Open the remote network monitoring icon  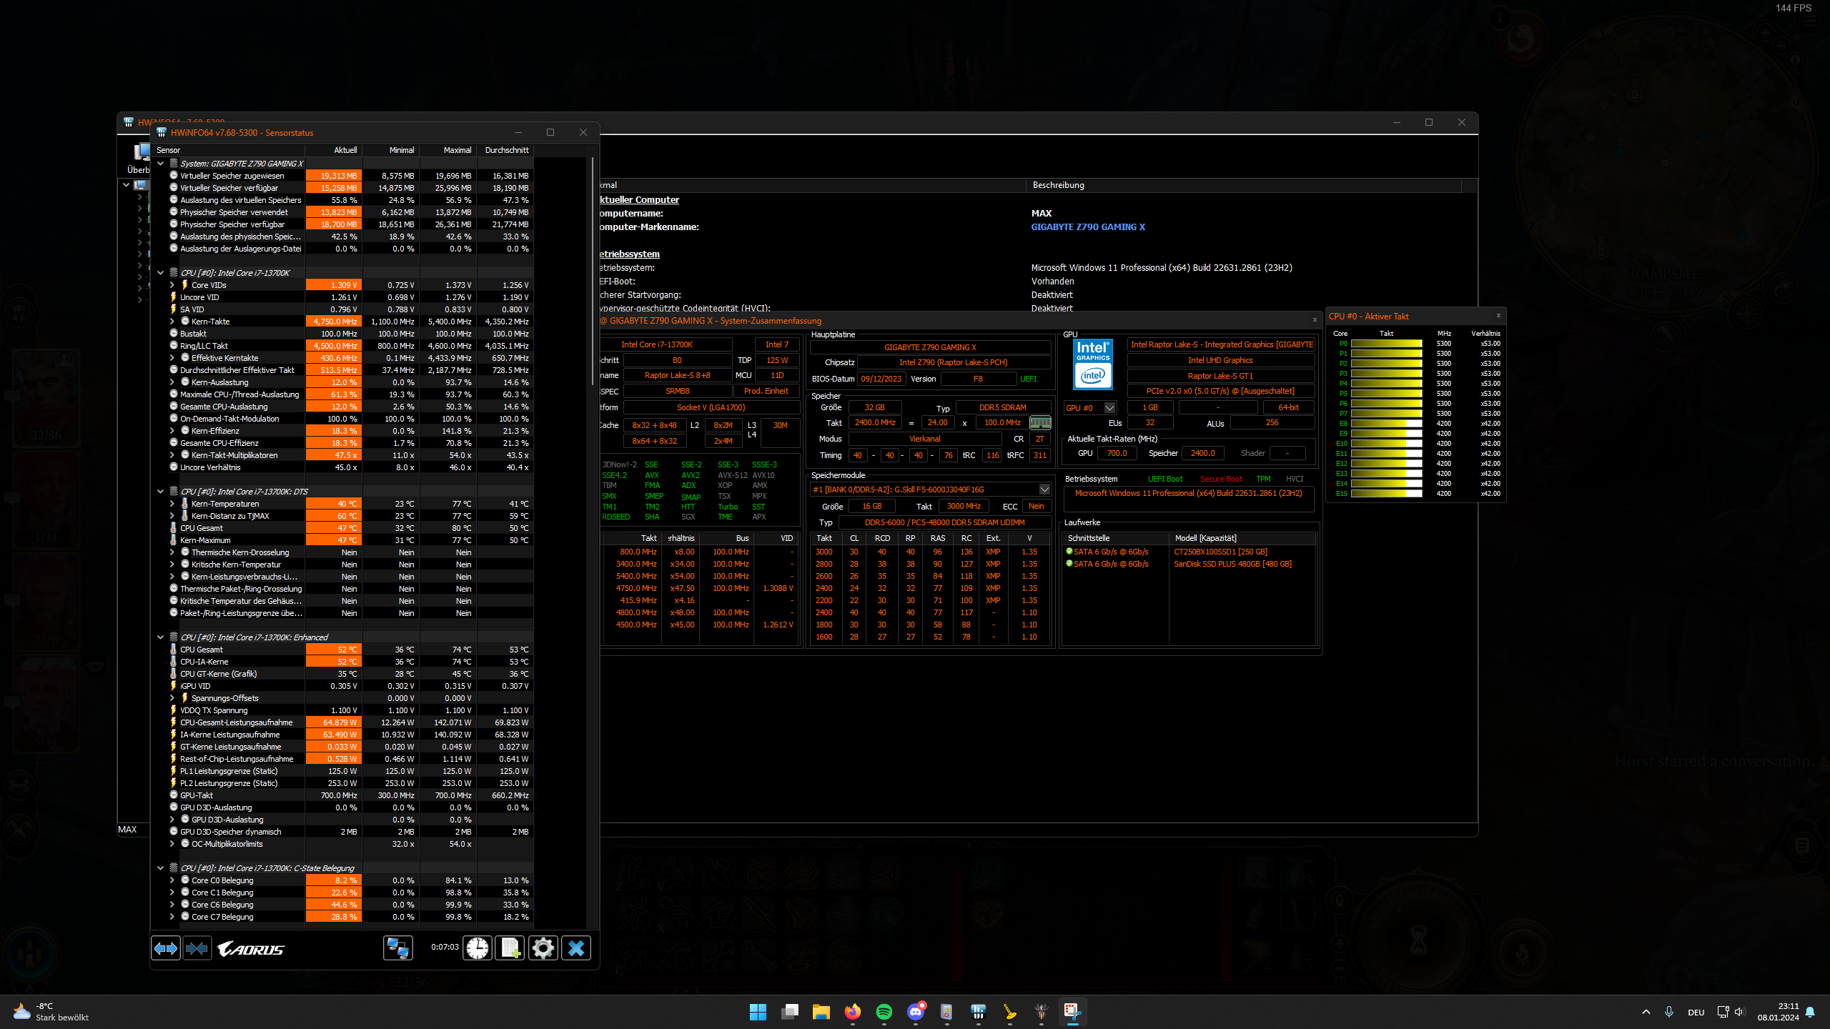[398, 948]
